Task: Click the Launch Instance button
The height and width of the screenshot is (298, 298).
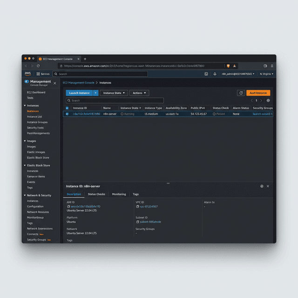Action: click(79, 93)
